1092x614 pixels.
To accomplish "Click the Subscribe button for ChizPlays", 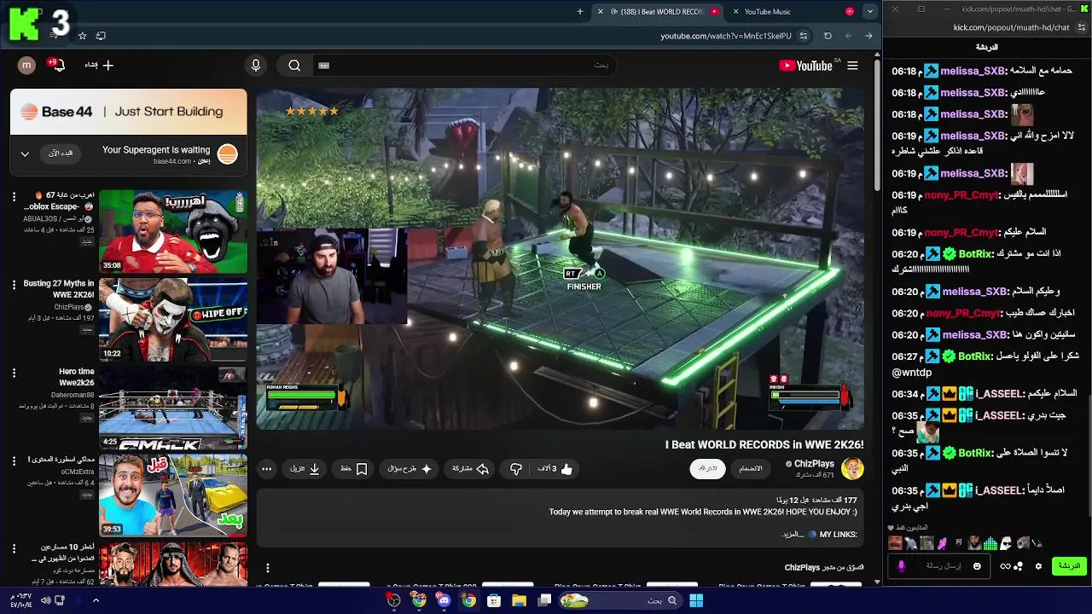I will [x=707, y=468].
